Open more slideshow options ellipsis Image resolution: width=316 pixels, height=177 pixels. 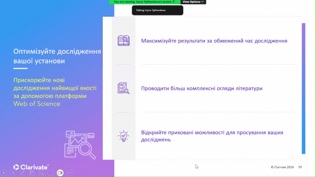click(70, 173)
